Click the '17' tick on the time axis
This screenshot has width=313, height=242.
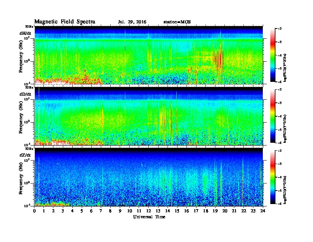[x=196, y=211]
